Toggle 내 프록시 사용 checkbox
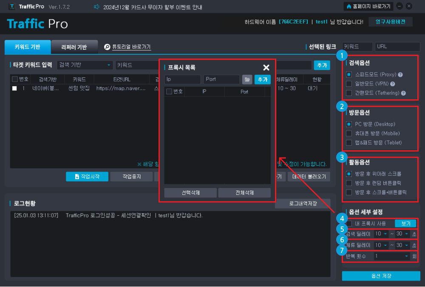This screenshot has height=287, width=425. pos(349,224)
